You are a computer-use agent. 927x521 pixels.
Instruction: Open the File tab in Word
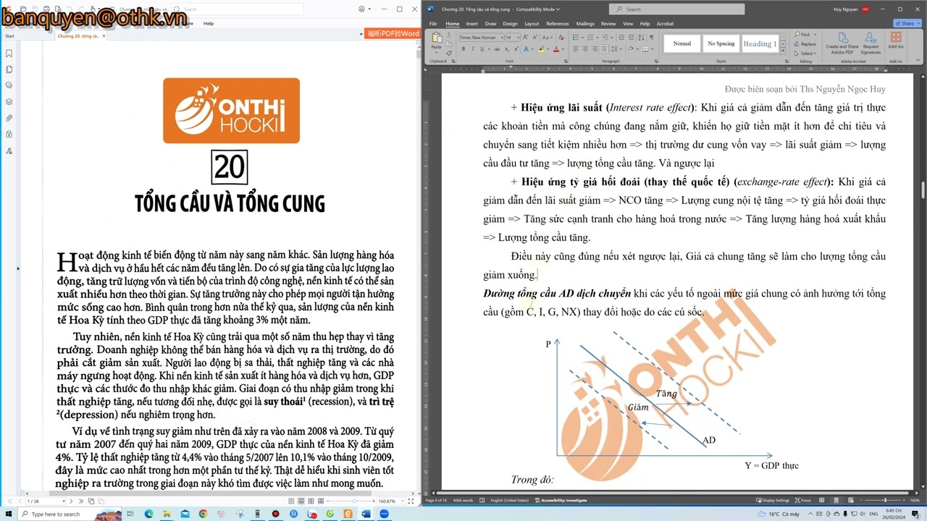[433, 23]
